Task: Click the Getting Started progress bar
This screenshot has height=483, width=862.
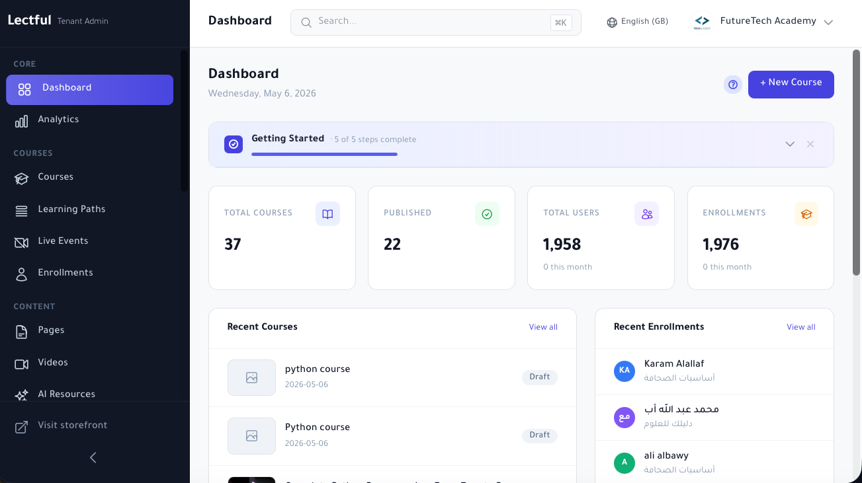Action: 324,155
